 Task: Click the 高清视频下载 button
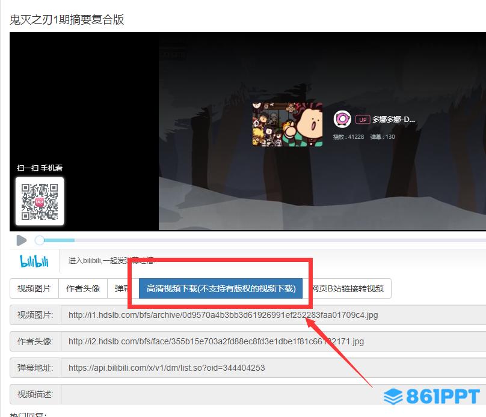[221, 288]
